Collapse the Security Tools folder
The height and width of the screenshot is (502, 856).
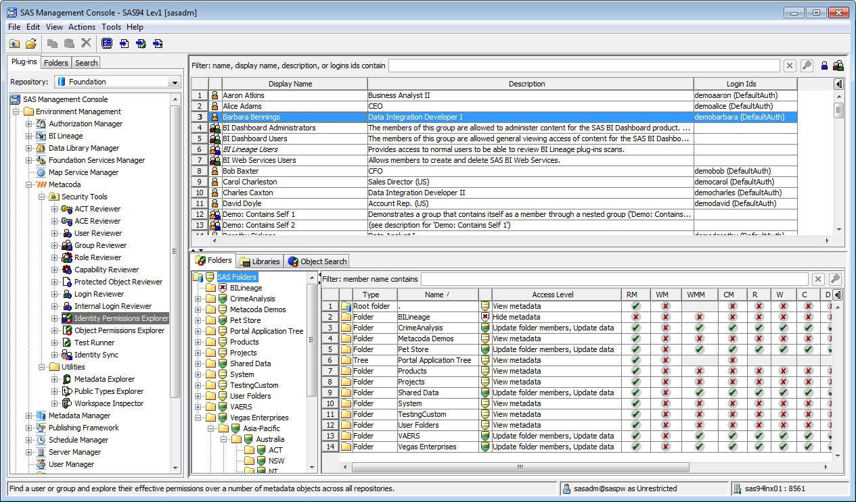coord(42,197)
